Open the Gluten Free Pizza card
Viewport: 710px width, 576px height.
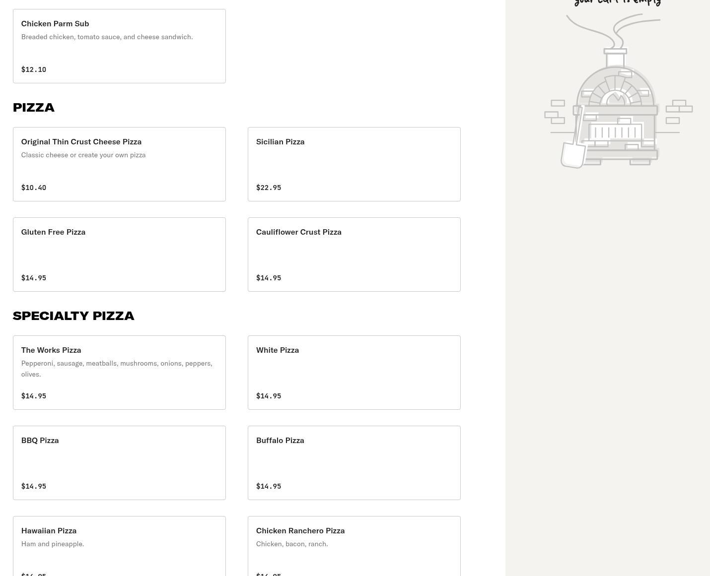pyautogui.click(x=119, y=255)
